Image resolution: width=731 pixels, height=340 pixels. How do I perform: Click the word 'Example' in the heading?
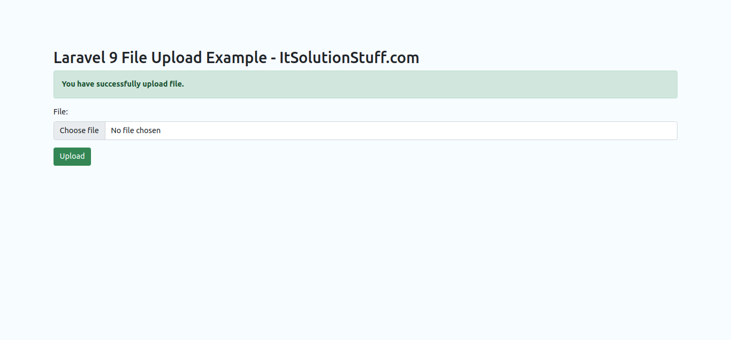click(235, 58)
